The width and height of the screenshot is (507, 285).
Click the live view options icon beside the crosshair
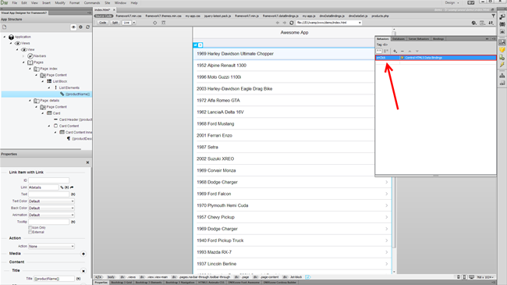coord(163,23)
